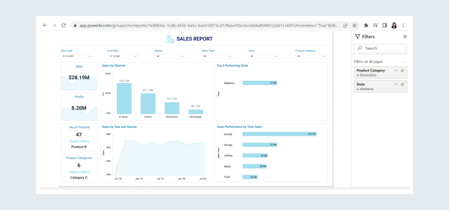Toggle the browser side panel icon
449x210 pixels.
point(384,25)
